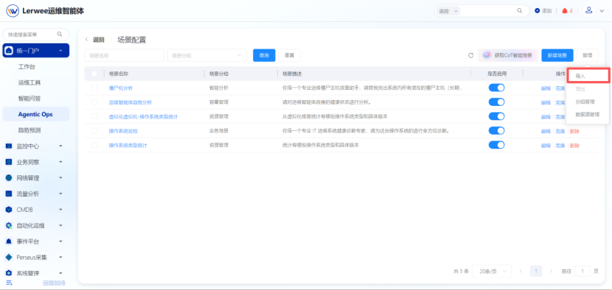Expand the user account dropdown arrow
The height and width of the screenshot is (290, 612).
[x=602, y=11]
